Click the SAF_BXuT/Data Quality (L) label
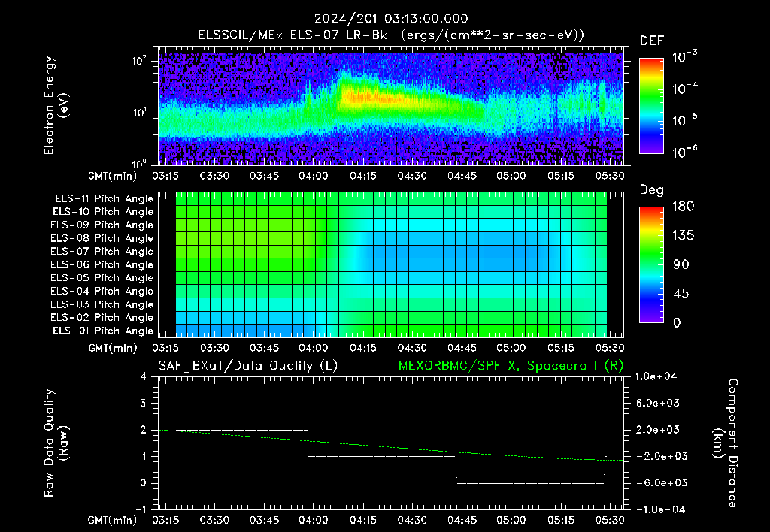 coord(248,366)
